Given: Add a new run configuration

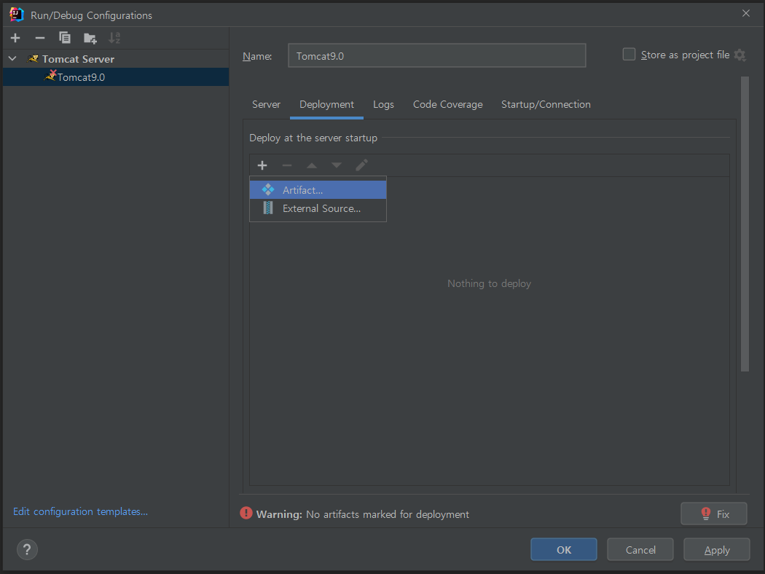Looking at the screenshot, I should (x=15, y=38).
